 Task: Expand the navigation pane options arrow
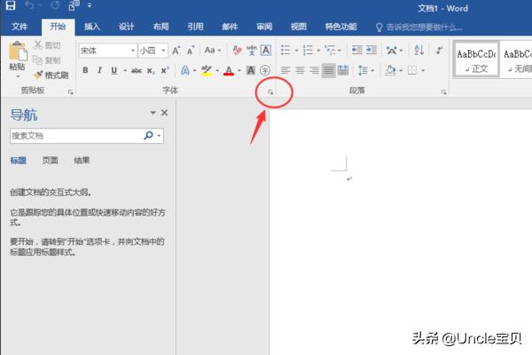coord(153,113)
